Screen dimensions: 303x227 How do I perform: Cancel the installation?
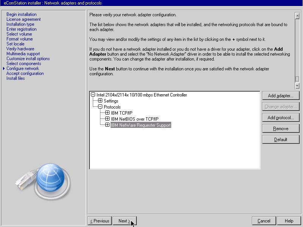pos(264,221)
